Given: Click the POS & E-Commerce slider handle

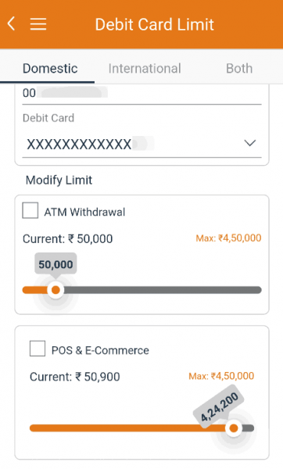Looking at the screenshot, I should tap(233, 428).
